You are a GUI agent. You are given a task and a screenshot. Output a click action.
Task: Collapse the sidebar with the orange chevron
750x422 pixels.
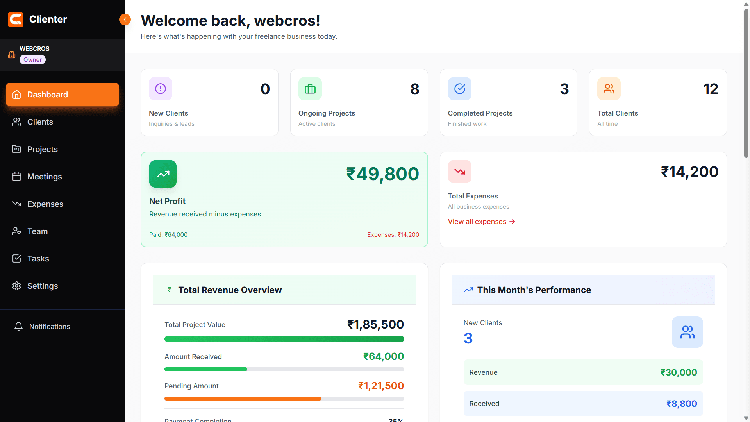pyautogui.click(x=125, y=20)
